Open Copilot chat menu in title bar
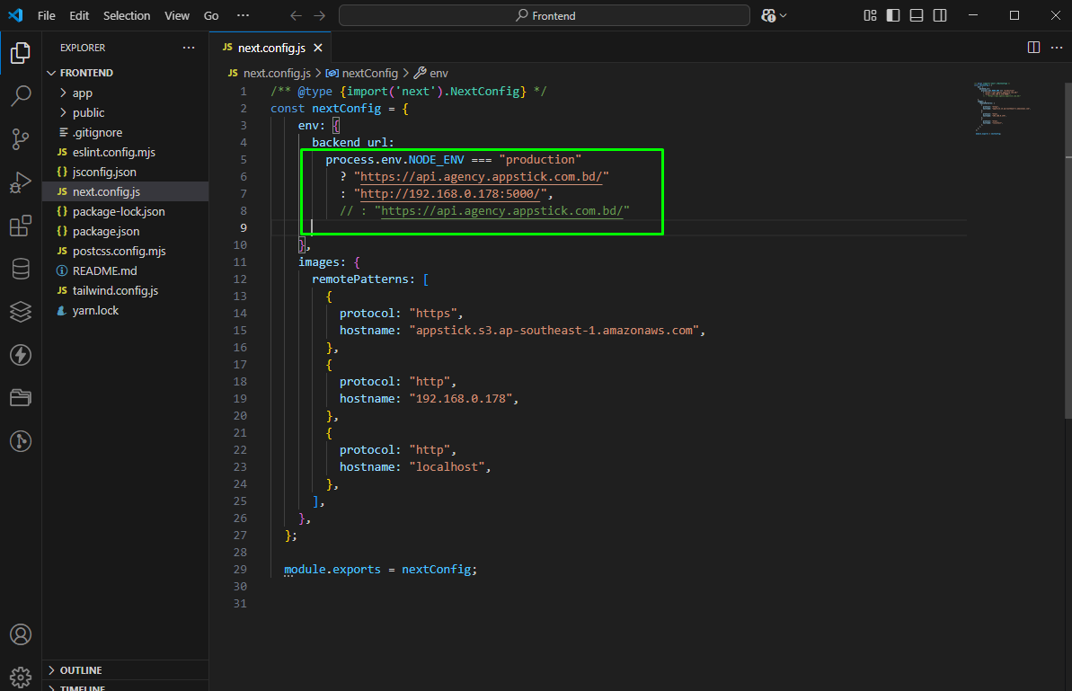Screen dimensions: 1072x691 click(774, 15)
